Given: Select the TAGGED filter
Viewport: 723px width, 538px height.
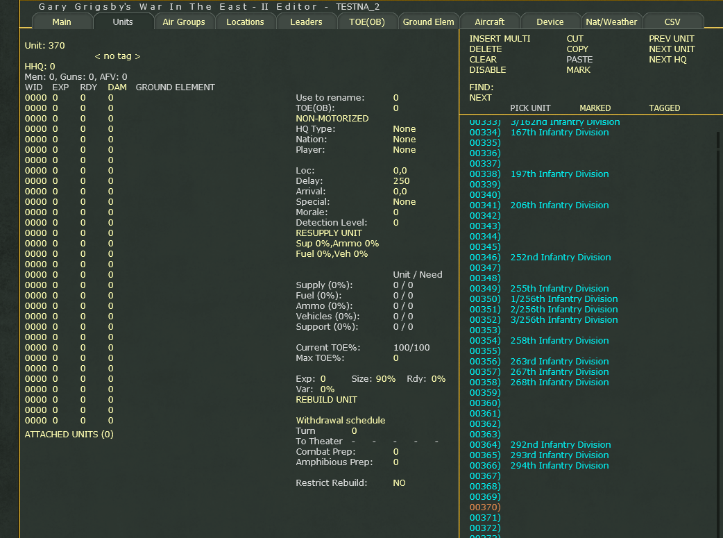Looking at the screenshot, I should [665, 108].
